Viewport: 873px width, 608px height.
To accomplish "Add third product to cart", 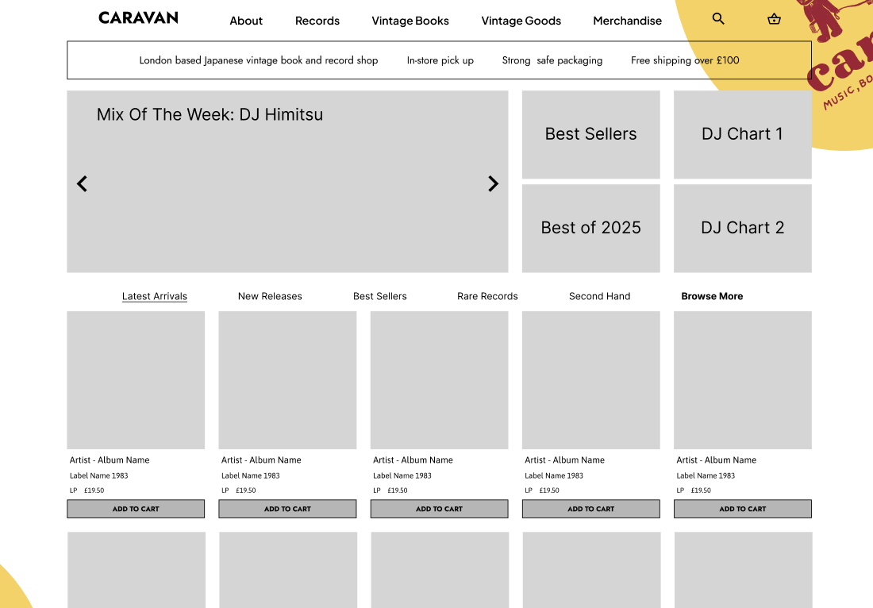I will tap(440, 509).
